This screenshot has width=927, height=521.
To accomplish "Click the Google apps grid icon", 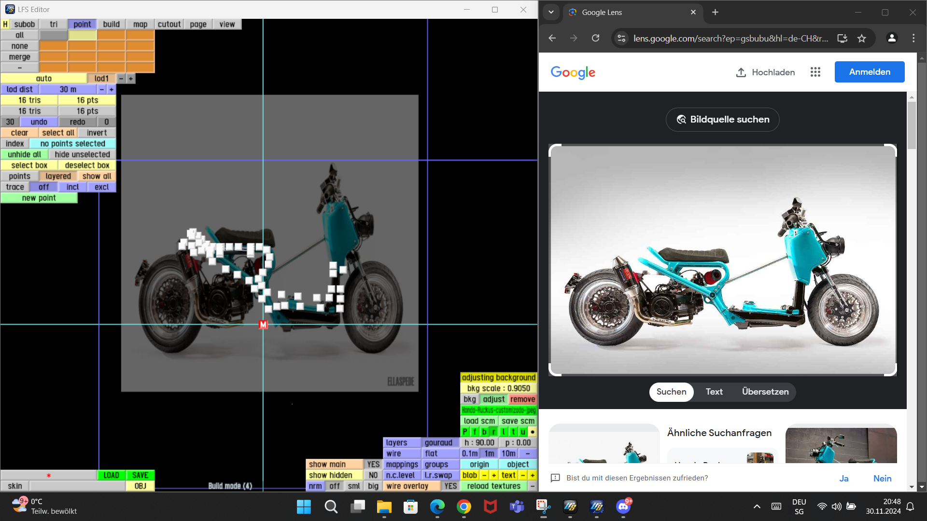I will pyautogui.click(x=815, y=72).
